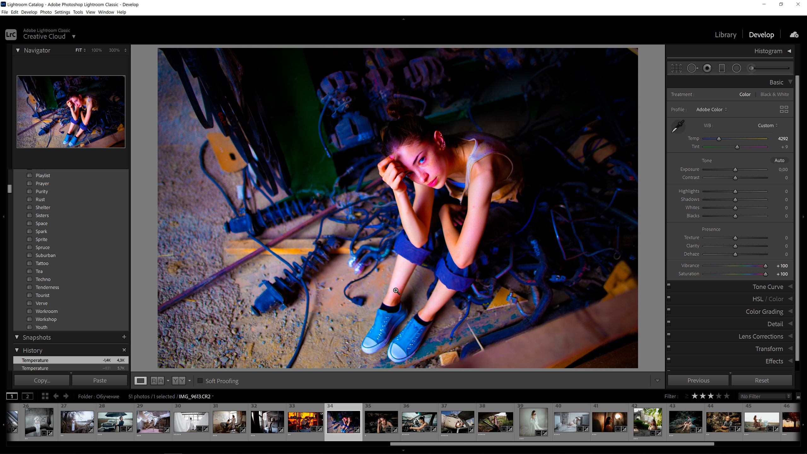This screenshot has height=454, width=807.
Task: Open the Profile Browser grid icon
Action: click(x=784, y=109)
